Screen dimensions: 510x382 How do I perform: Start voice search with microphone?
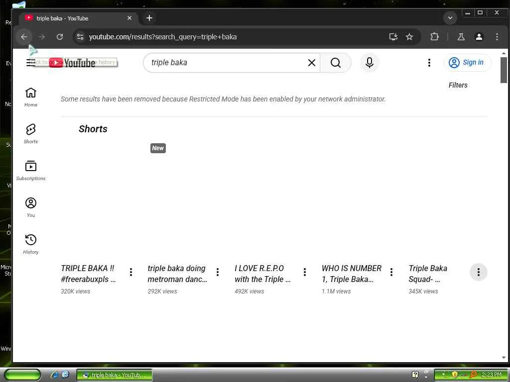[370, 63]
